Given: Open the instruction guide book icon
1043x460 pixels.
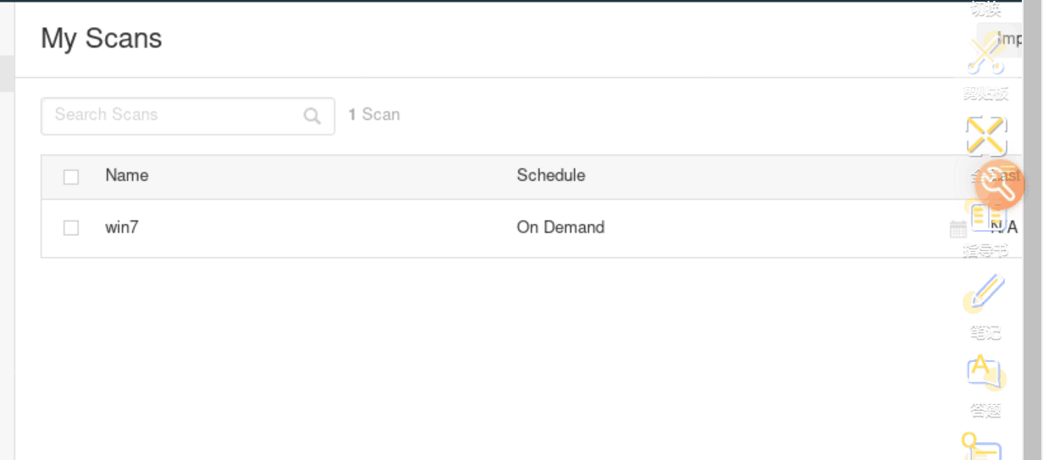Looking at the screenshot, I should tap(985, 217).
